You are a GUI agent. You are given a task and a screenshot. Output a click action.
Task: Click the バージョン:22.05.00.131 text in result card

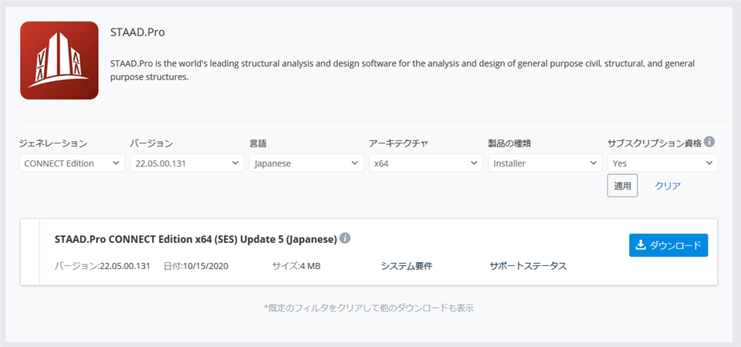[x=103, y=266]
